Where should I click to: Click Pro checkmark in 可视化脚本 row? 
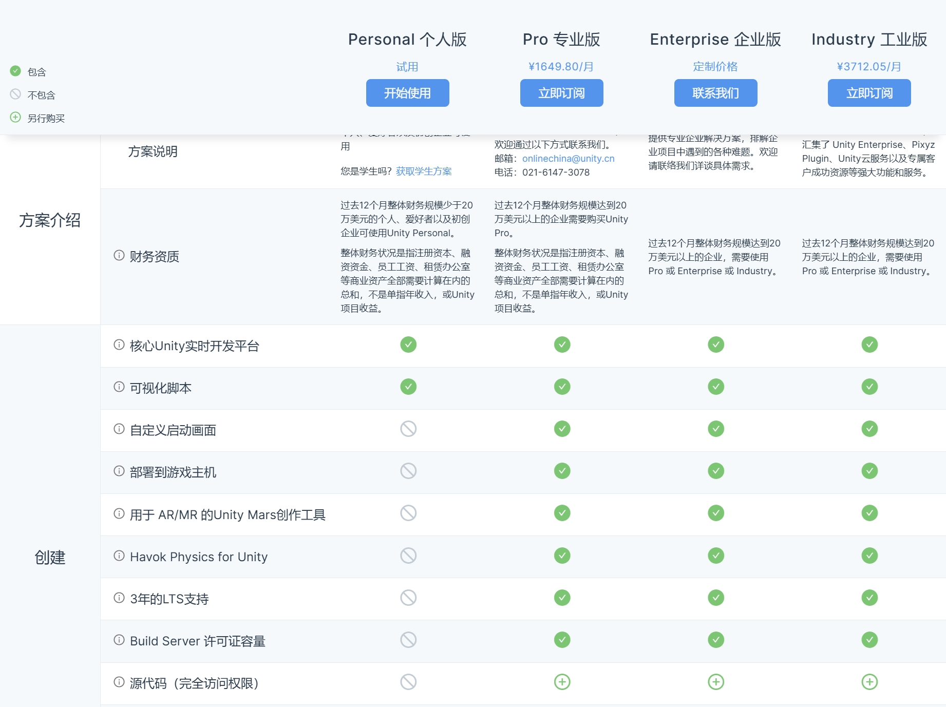click(x=562, y=387)
